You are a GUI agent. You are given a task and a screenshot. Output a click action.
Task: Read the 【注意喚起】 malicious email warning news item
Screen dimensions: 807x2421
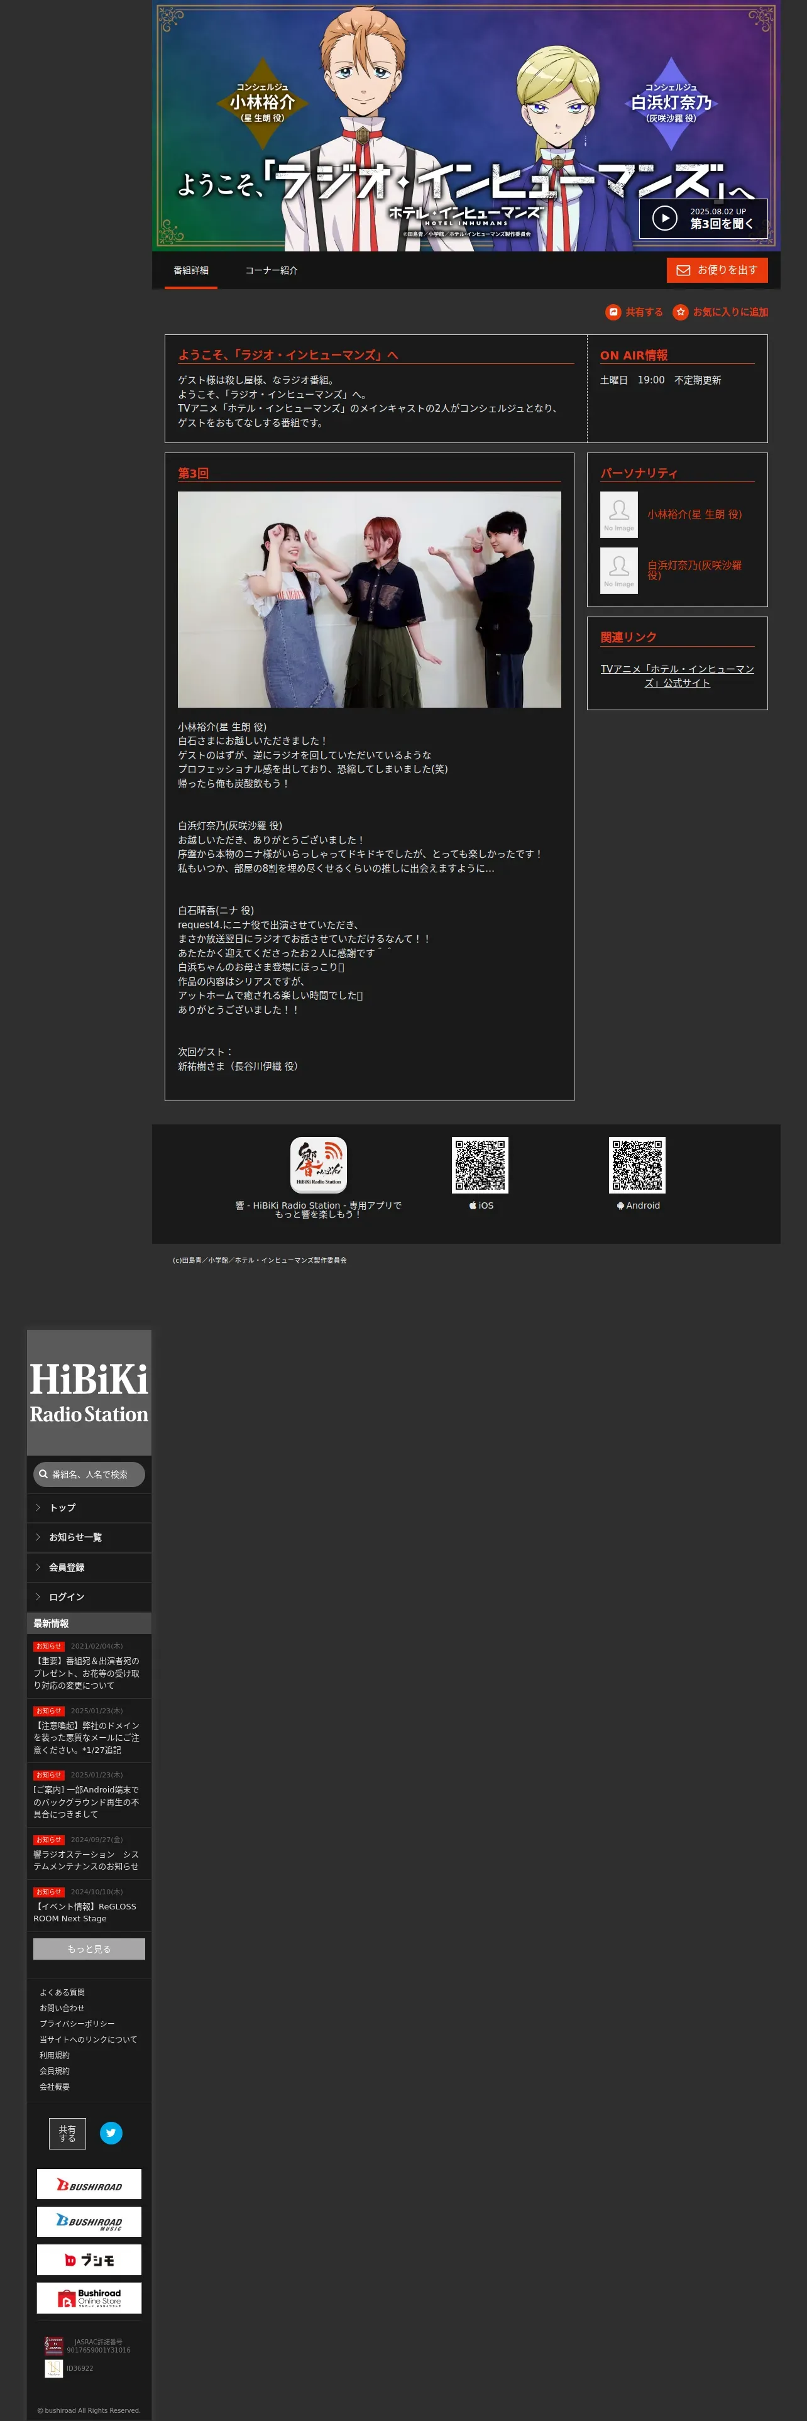89,1731
